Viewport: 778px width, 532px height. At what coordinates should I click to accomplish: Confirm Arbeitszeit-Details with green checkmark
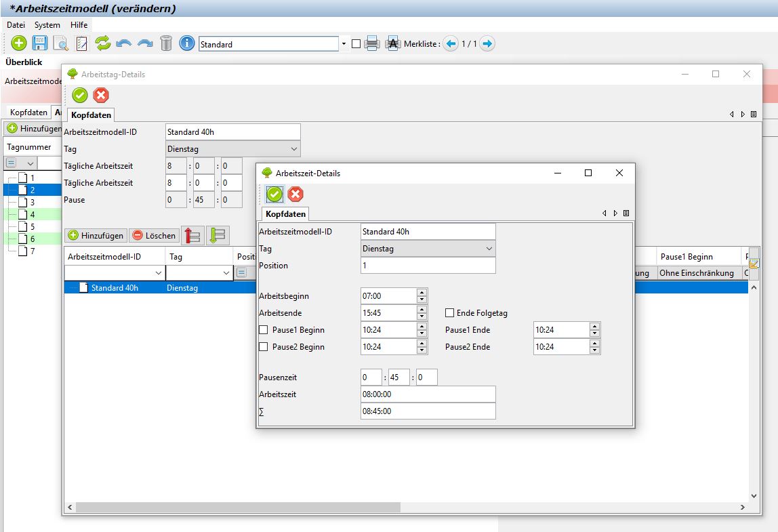coord(274,195)
